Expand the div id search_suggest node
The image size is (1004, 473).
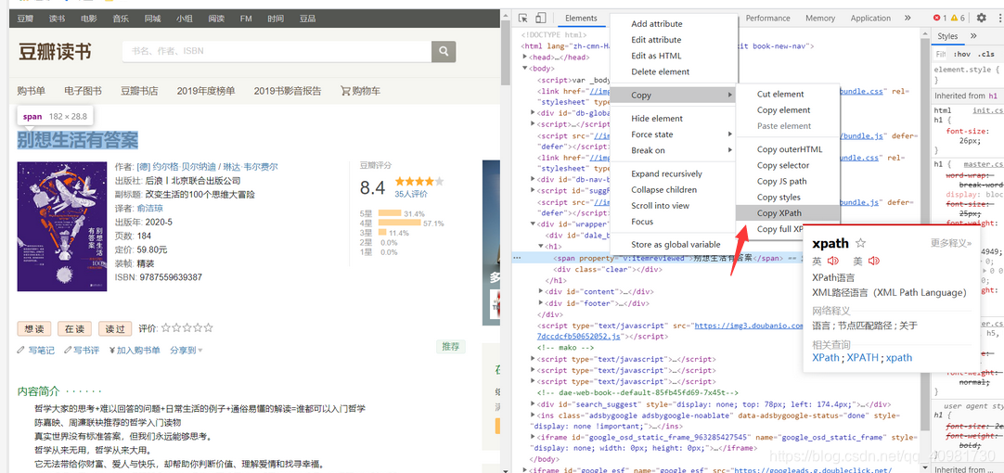[x=534, y=403]
